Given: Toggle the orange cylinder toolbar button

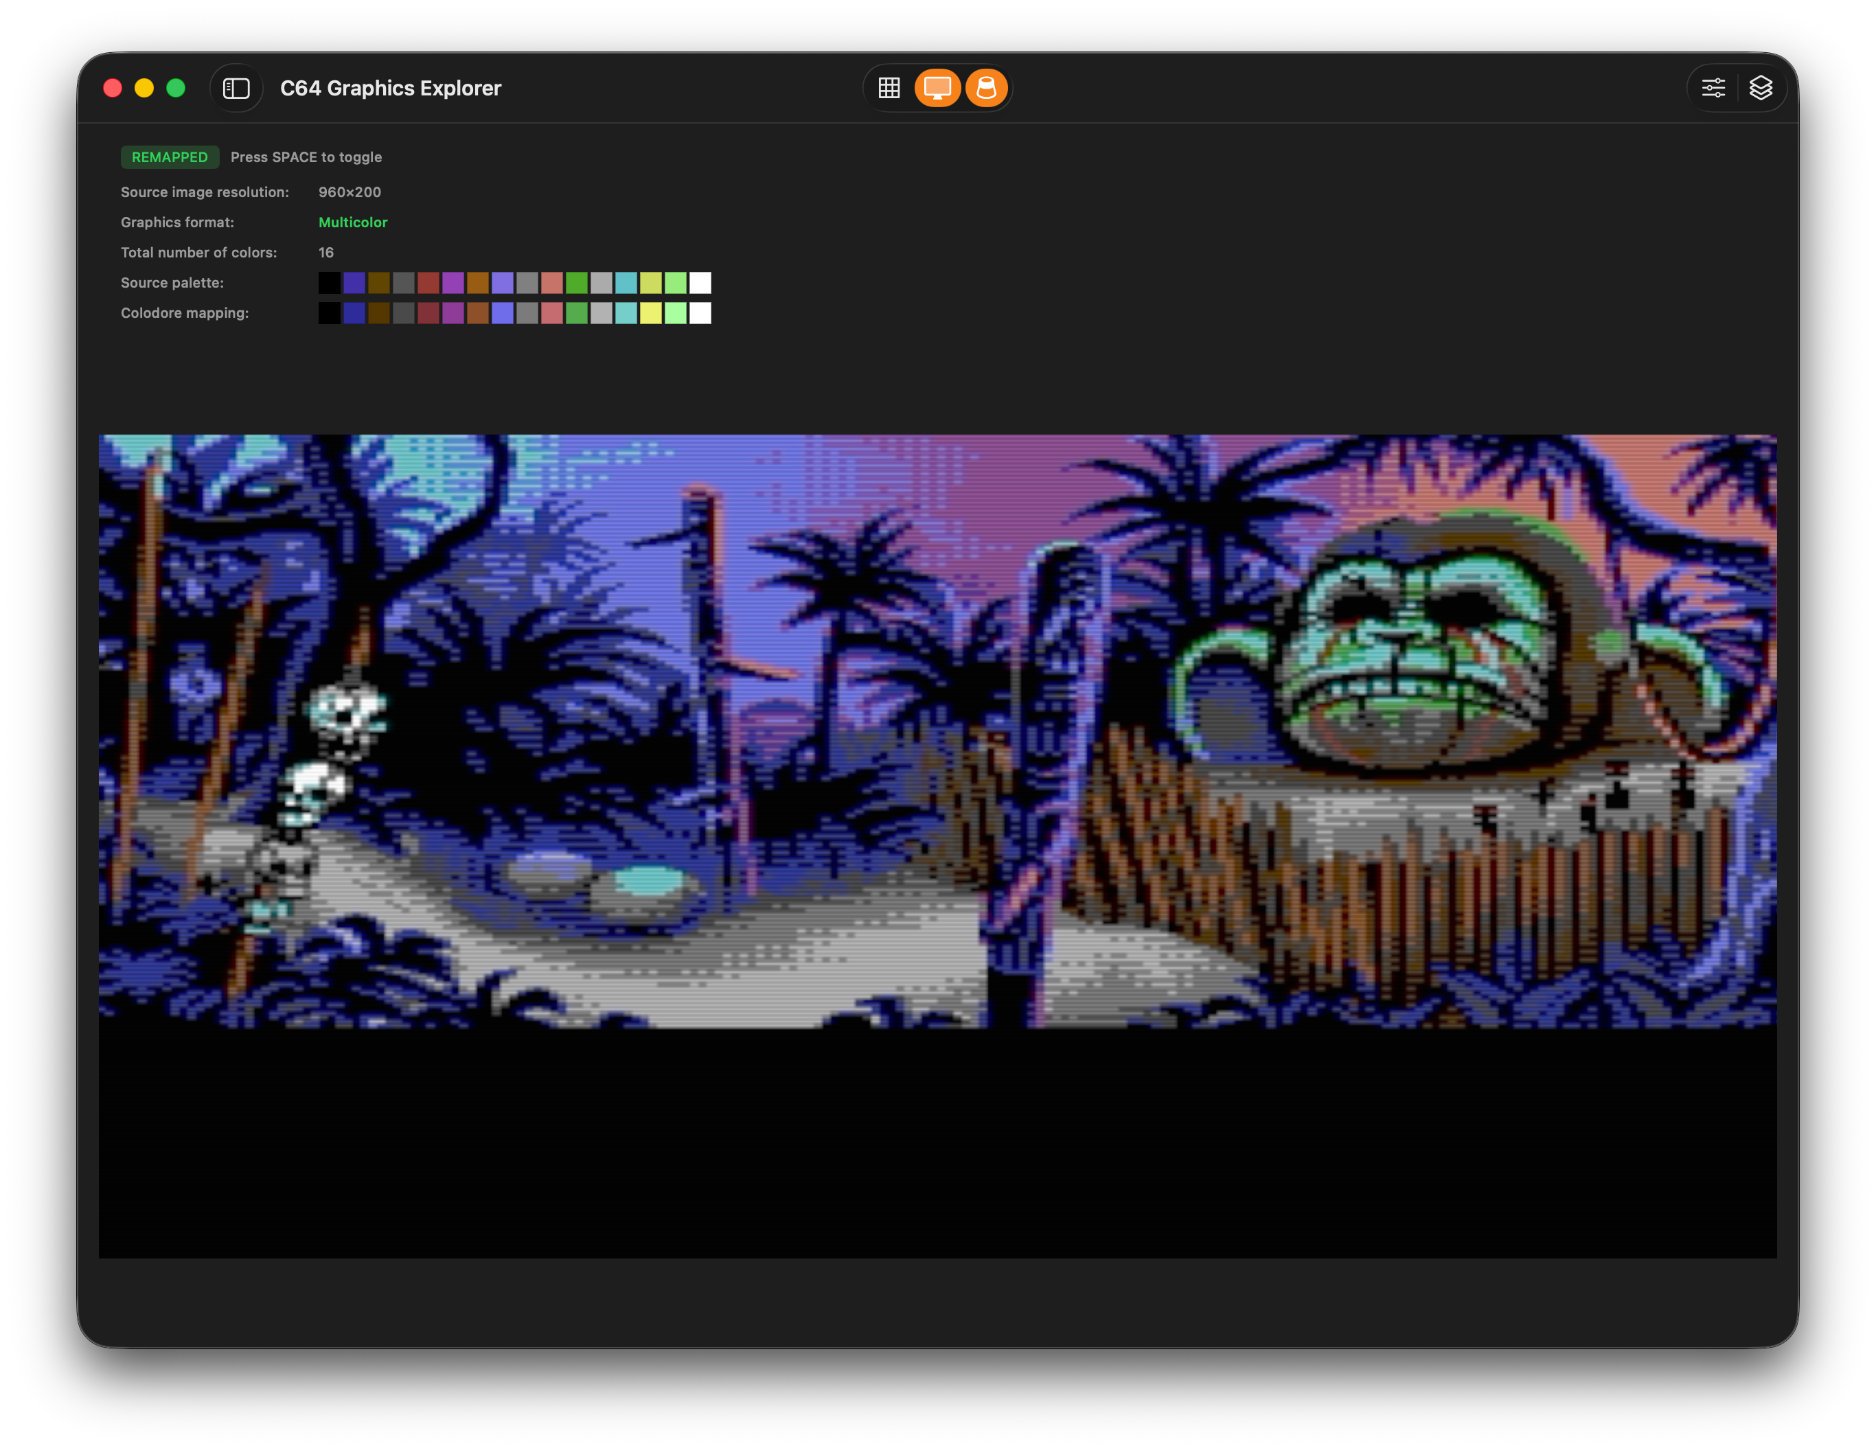Looking at the screenshot, I should coord(986,88).
